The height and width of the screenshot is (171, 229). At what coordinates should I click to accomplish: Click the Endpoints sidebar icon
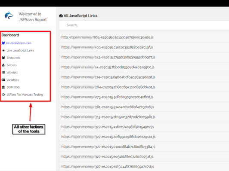pos(3,58)
